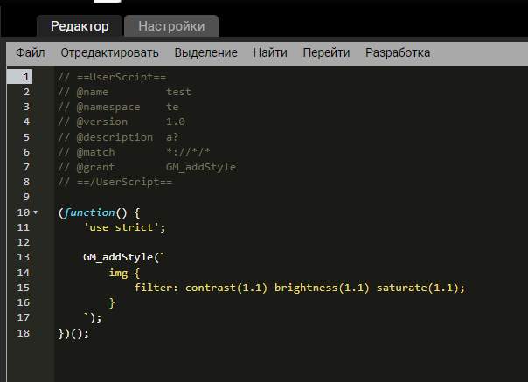The height and width of the screenshot is (382, 528).
Task: Click line number 18 in the gutter
Action: (x=24, y=333)
